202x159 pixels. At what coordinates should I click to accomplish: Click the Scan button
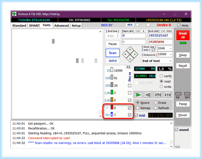coord(112,53)
